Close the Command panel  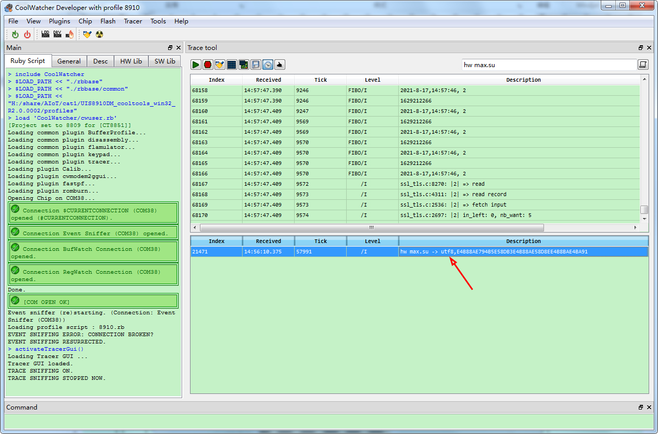pyautogui.click(x=649, y=407)
